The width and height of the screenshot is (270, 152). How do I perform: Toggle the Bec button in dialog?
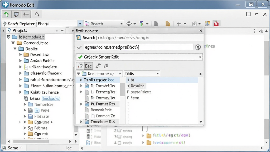tap(88, 66)
